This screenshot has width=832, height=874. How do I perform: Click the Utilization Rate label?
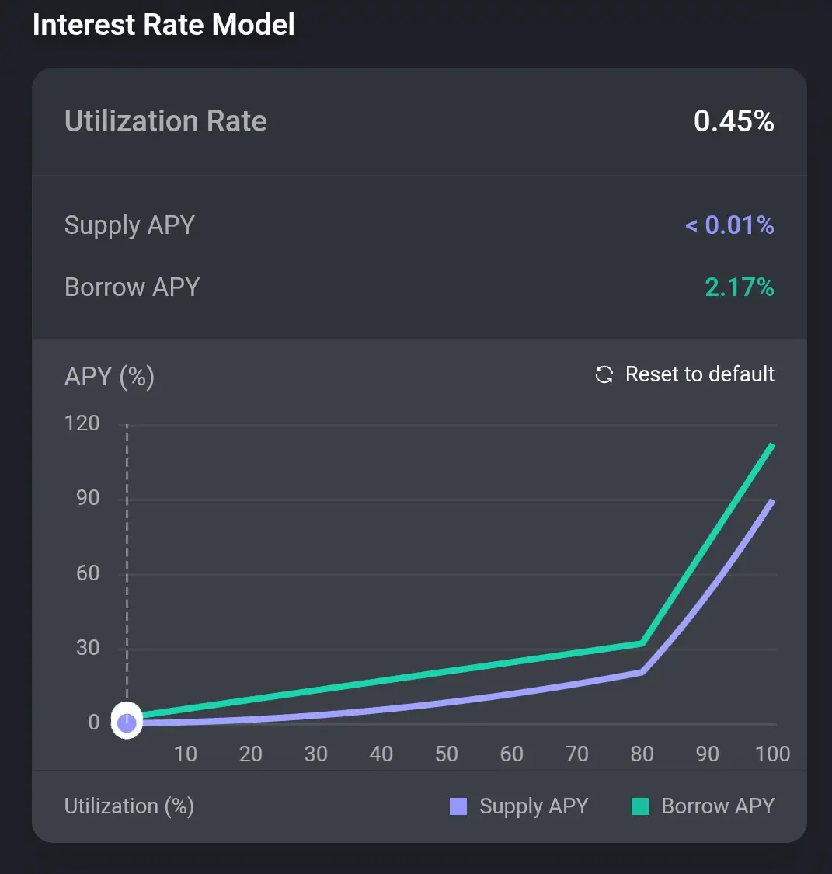pos(165,121)
